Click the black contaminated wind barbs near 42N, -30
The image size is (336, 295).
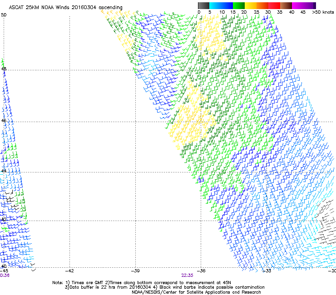(325, 223)
